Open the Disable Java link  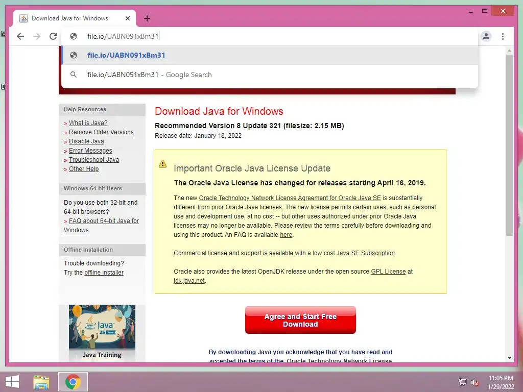86,141
